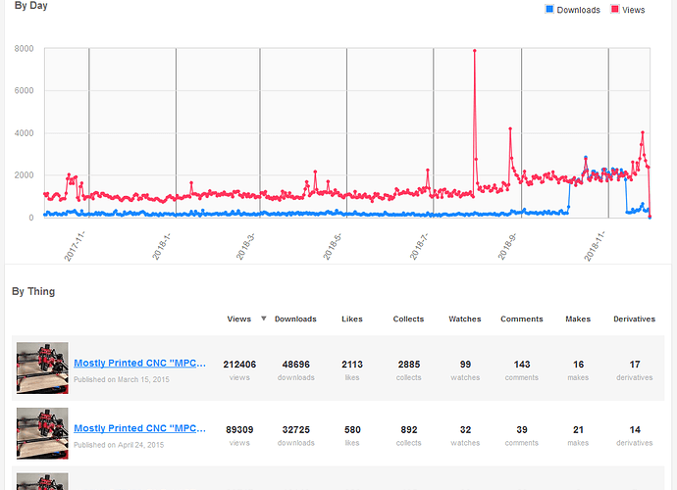Screen dimensions: 677x490
Task: Click thumbnail of April 24, 2015 thing
Action: [x=42, y=433]
